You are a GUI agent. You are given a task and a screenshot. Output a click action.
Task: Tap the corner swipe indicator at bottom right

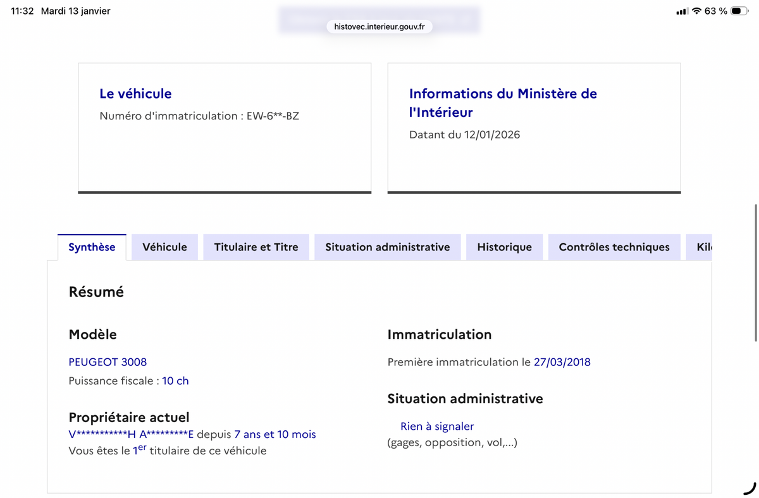pyautogui.click(x=749, y=487)
